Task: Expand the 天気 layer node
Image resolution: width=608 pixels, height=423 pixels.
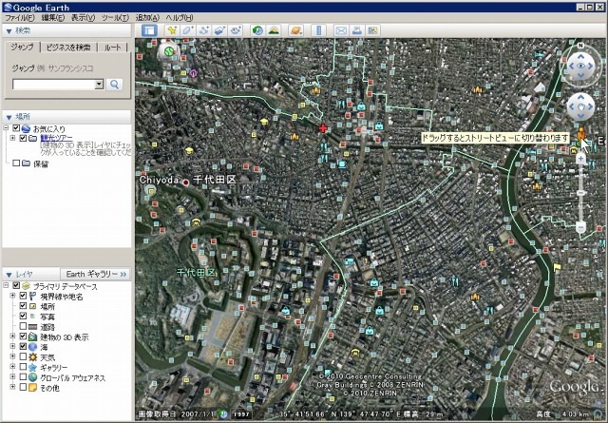Action: 12,356
